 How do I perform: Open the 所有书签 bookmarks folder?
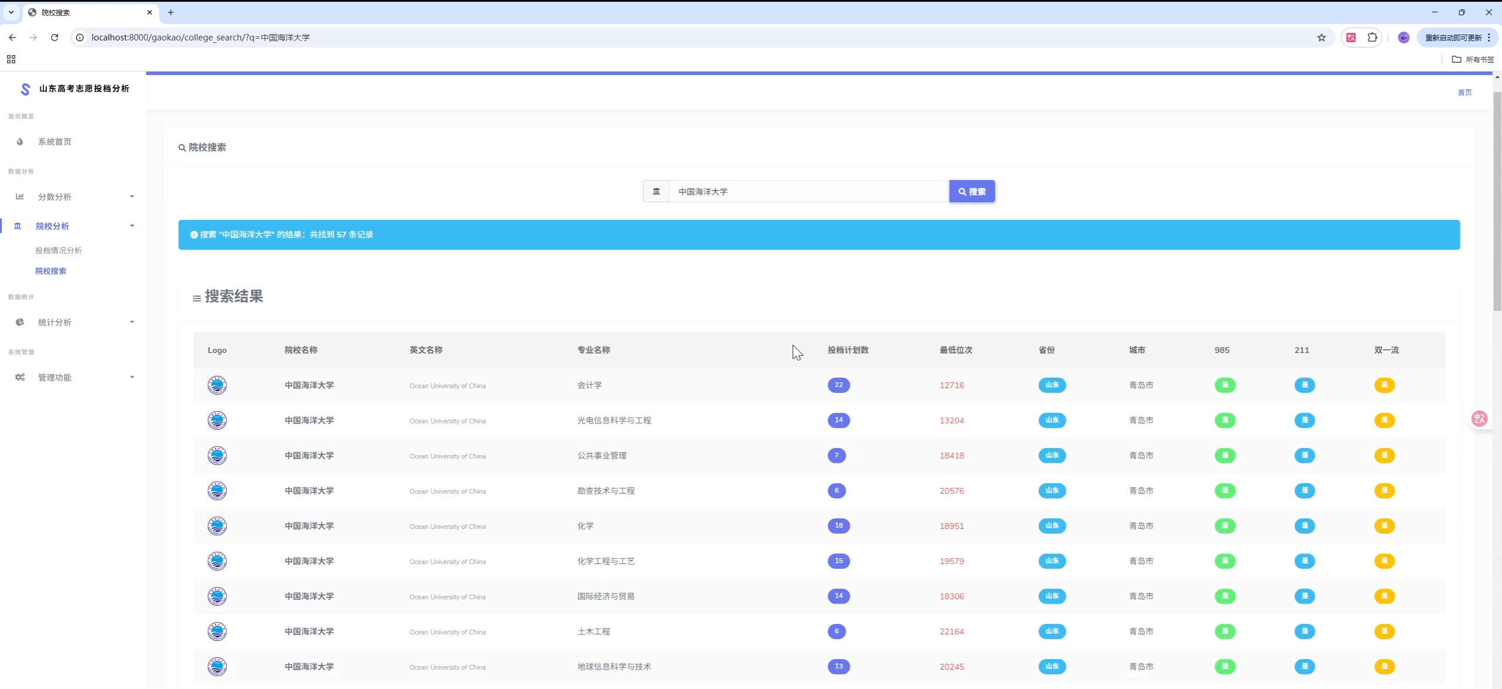click(x=1473, y=59)
